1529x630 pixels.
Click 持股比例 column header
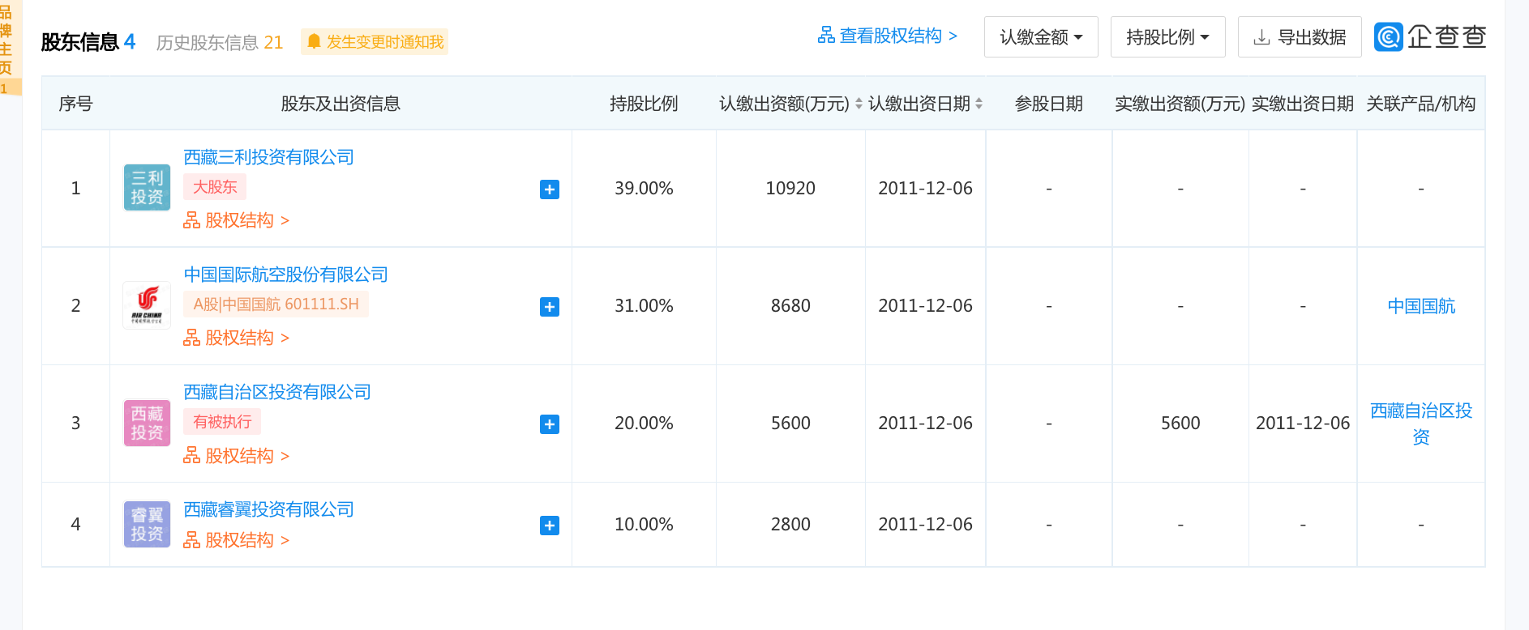coord(644,104)
